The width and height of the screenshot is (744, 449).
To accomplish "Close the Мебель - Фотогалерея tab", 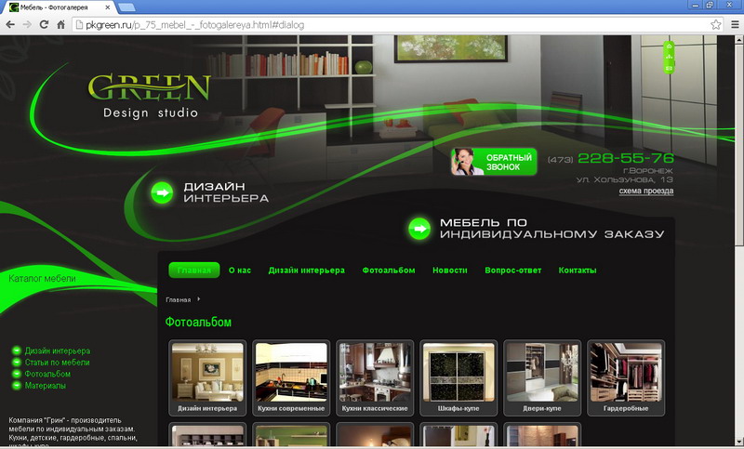I will [108, 7].
